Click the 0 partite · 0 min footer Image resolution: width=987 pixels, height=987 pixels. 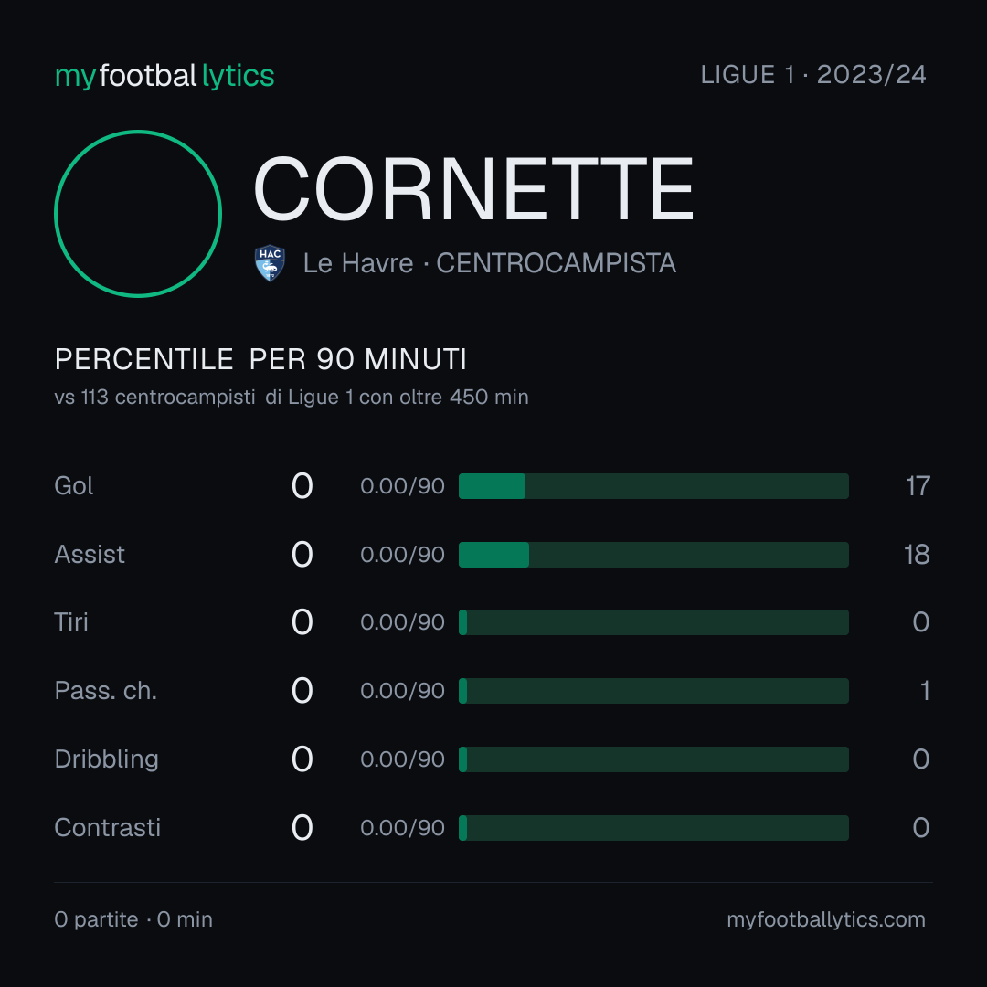click(x=133, y=919)
